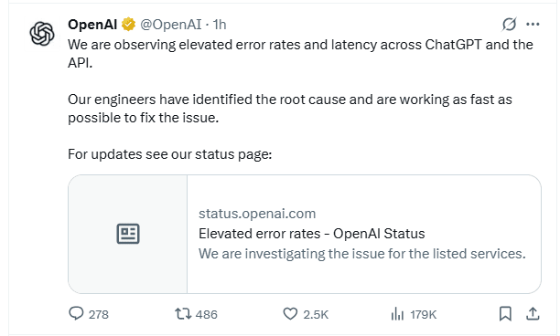The width and height of the screenshot is (560, 336).
Task: Click the @OpenAI handle
Action: pyautogui.click(x=171, y=25)
